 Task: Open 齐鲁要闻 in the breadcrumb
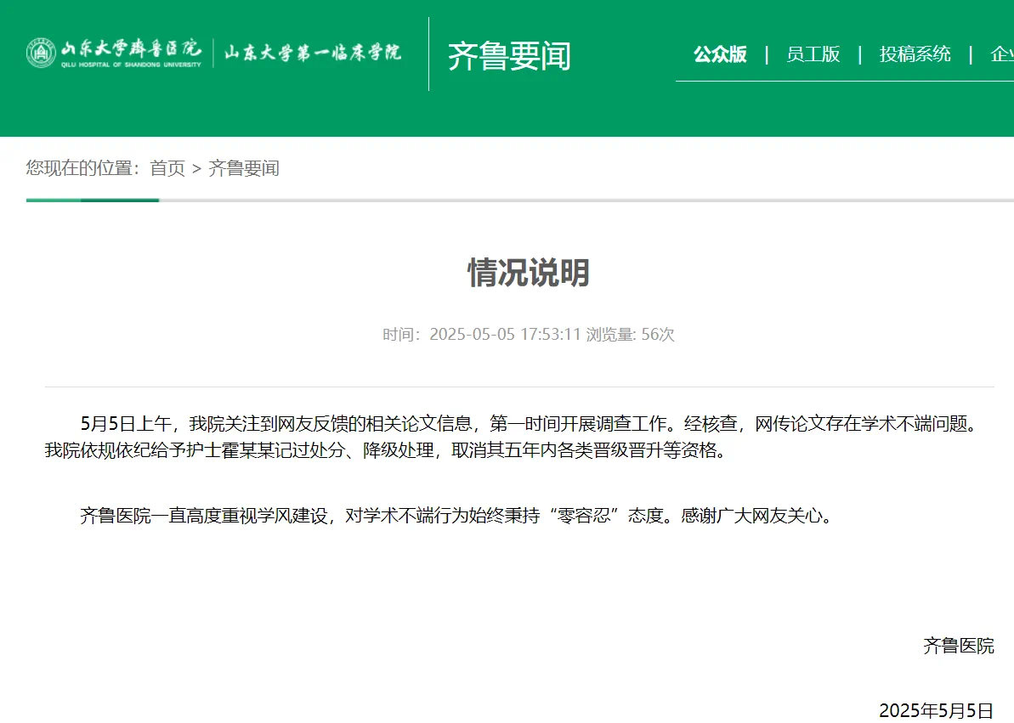tap(244, 168)
